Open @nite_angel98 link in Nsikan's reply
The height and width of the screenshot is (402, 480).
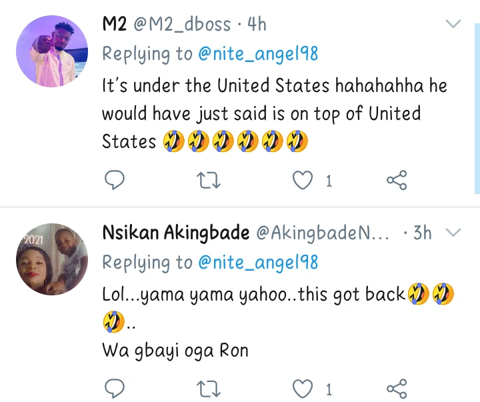pos(258,263)
